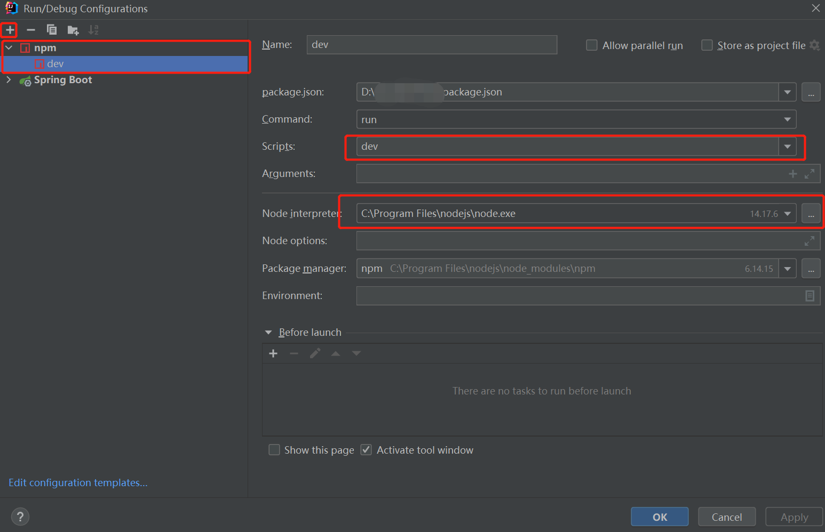Open the Package manager dropdown

point(787,269)
